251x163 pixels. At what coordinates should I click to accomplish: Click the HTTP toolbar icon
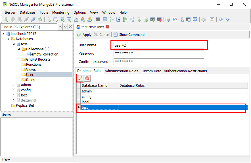click(x=195, y=20)
